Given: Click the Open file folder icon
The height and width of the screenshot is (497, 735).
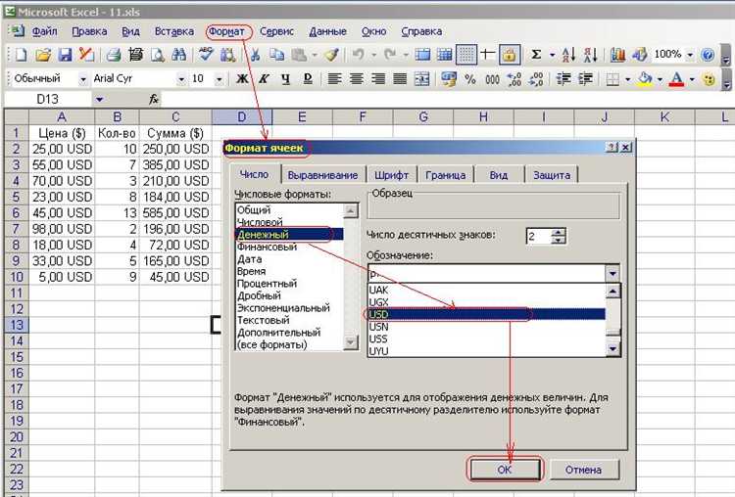Looking at the screenshot, I should (43, 55).
